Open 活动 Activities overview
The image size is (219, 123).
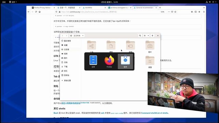pos(4,2)
